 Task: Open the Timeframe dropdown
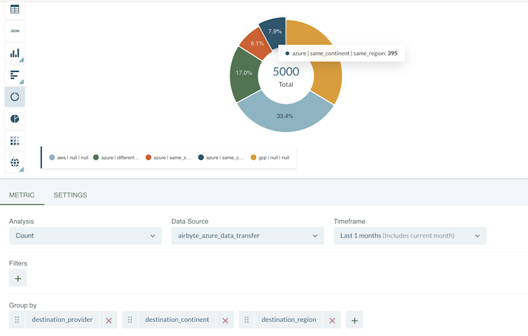pyautogui.click(x=410, y=236)
